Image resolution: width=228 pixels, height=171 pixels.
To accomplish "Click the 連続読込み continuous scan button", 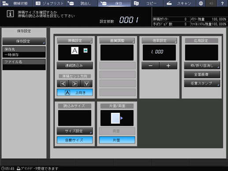I will click(x=75, y=66).
